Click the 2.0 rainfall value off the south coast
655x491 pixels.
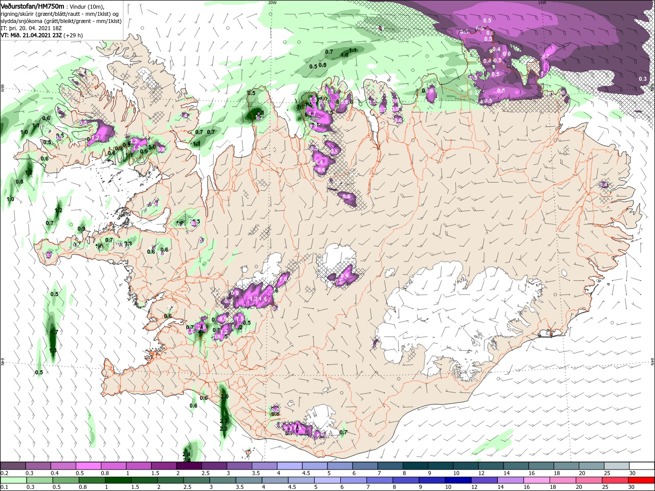(224, 396)
